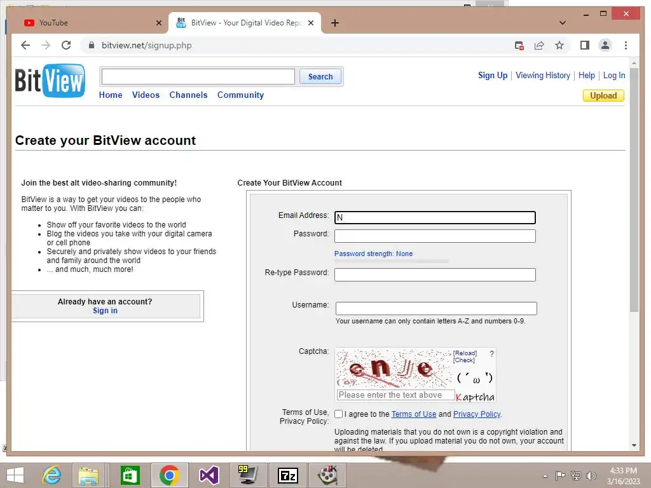Share this page from the address bar

point(539,45)
